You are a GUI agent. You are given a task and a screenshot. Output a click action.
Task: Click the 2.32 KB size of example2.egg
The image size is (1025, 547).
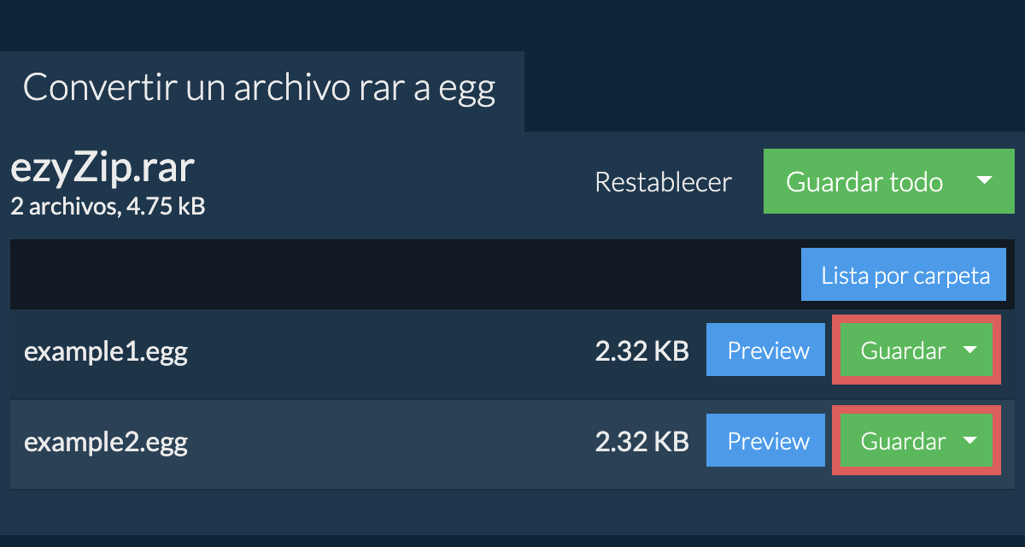pyautogui.click(x=641, y=442)
